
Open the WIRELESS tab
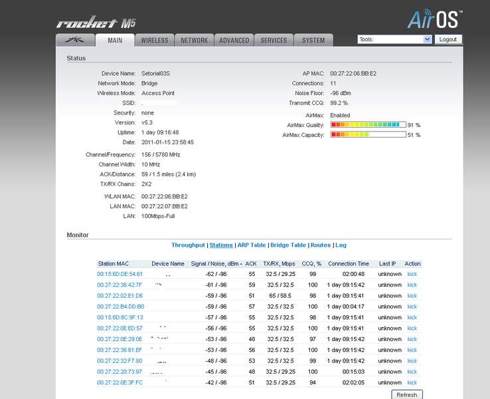(x=155, y=41)
